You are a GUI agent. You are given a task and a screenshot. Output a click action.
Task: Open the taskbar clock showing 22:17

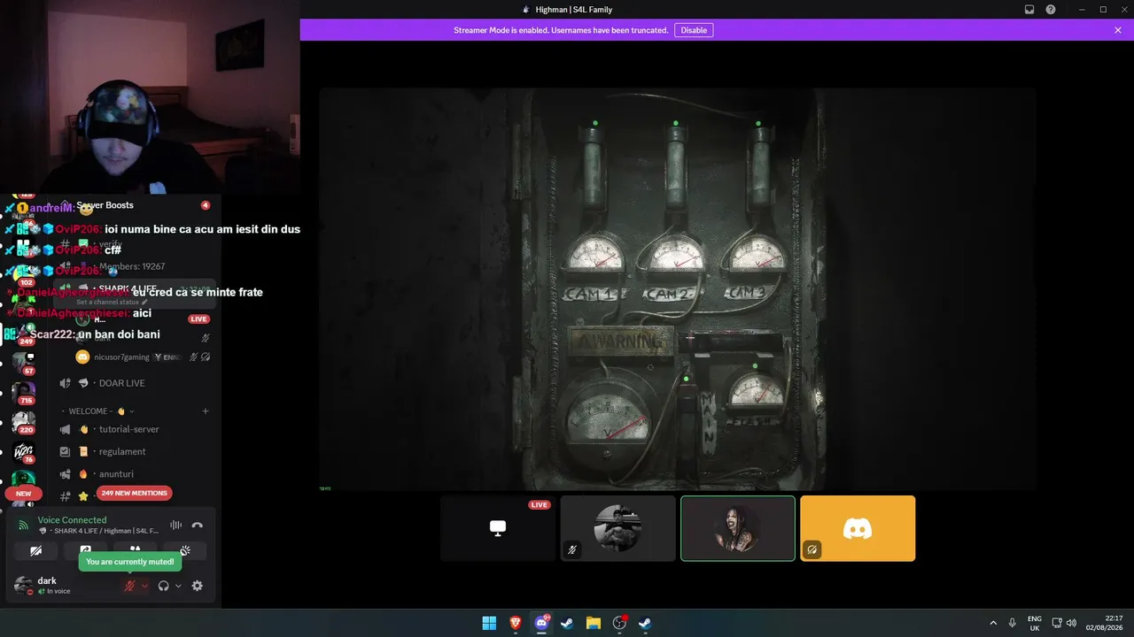1103,623
